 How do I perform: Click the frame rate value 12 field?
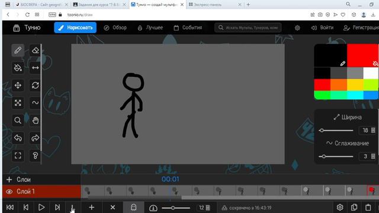(x=204, y=208)
